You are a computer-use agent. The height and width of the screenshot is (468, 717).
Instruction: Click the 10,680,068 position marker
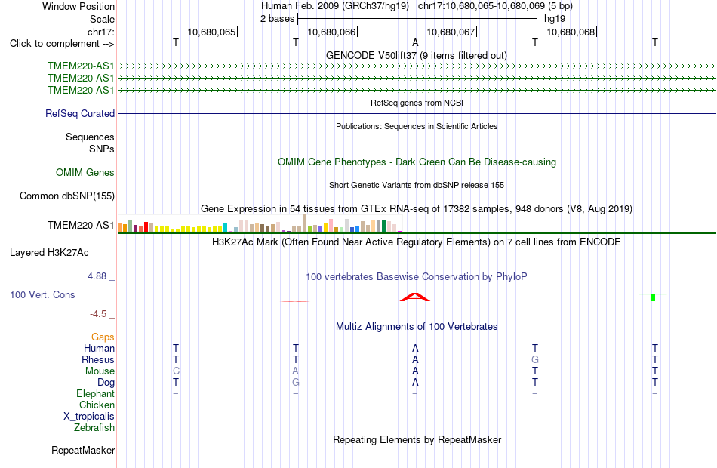571,32
